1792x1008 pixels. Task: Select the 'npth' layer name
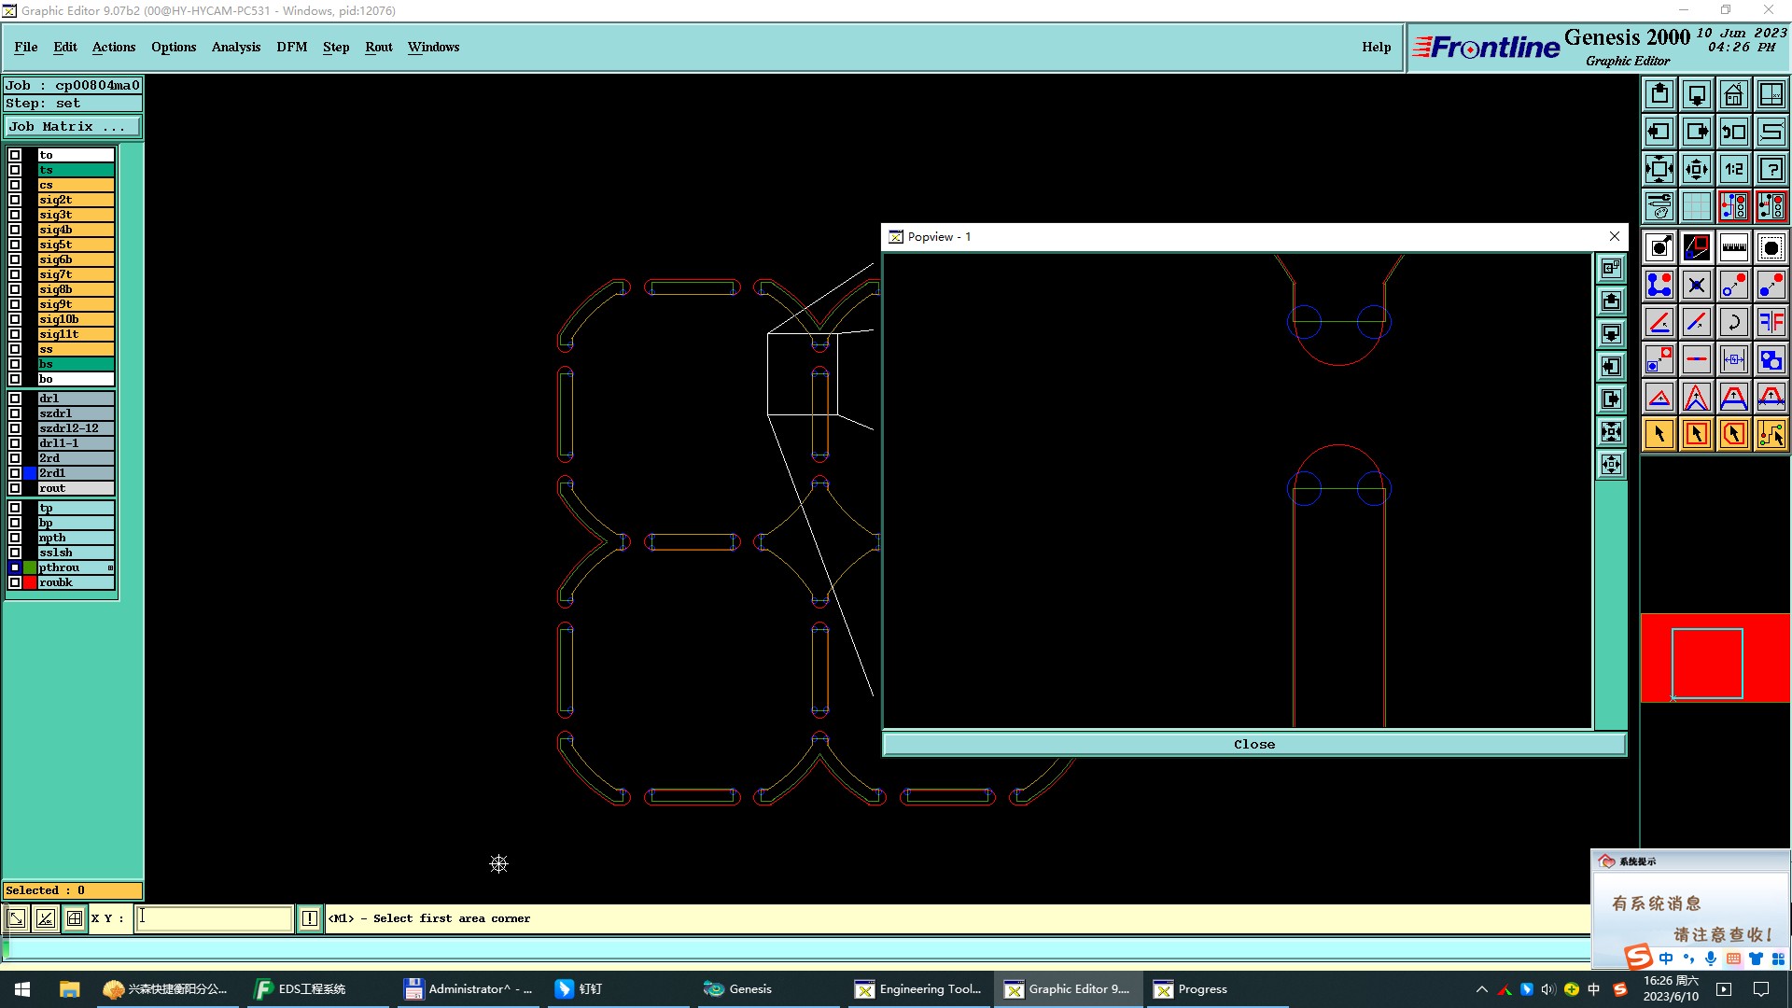(x=76, y=538)
